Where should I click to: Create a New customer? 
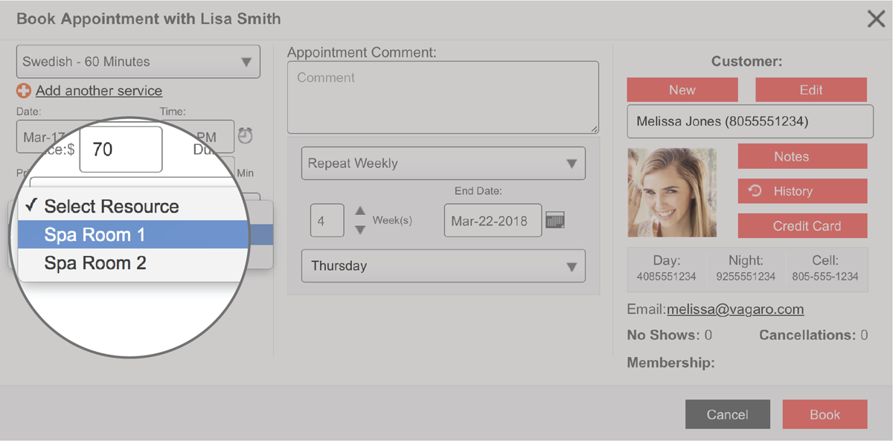[x=682, y=90]
